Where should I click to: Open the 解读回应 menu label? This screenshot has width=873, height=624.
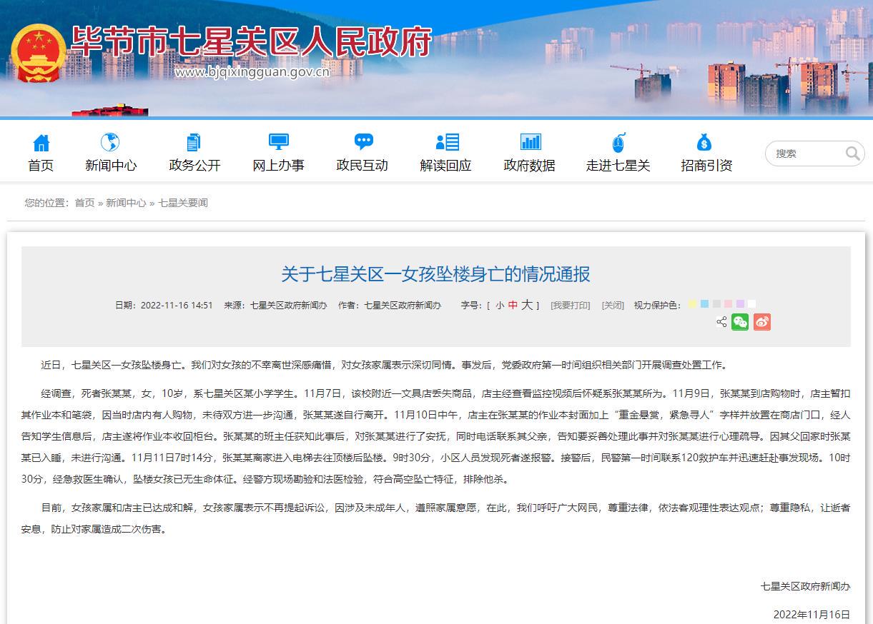pos(445,166)
